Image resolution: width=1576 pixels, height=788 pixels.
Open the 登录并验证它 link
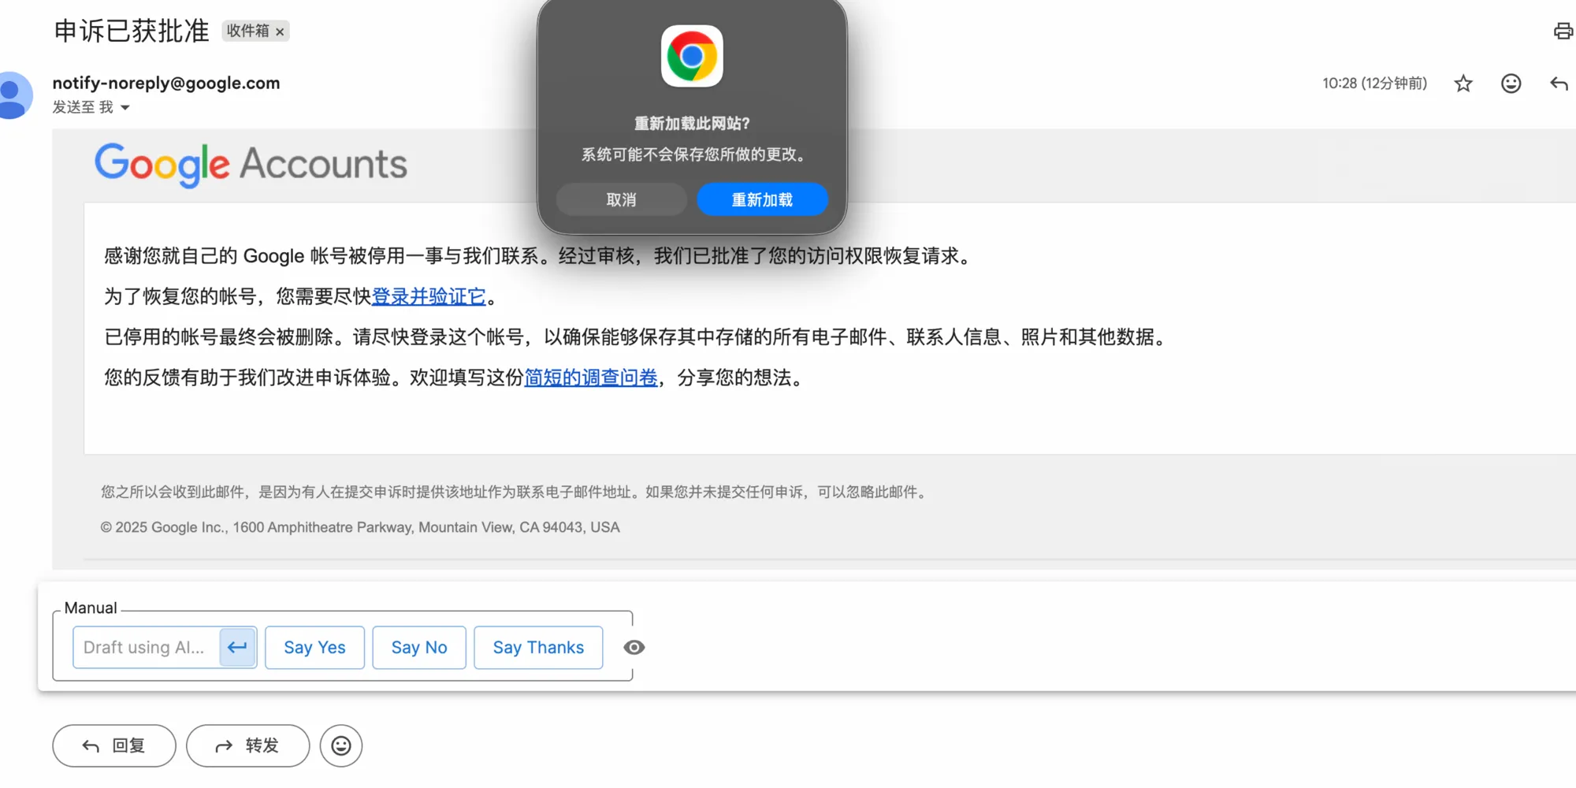tap(429, 297)
